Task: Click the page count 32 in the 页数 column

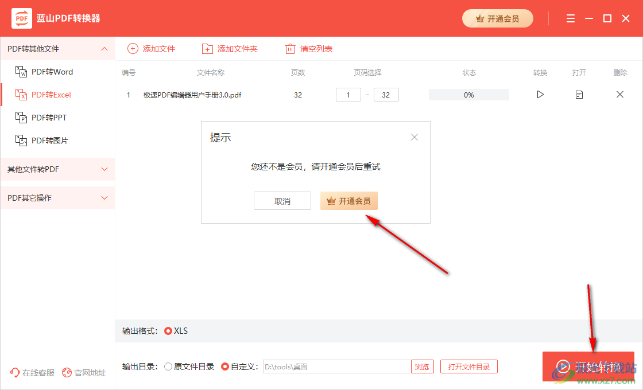Action: (x=298, y=95)
